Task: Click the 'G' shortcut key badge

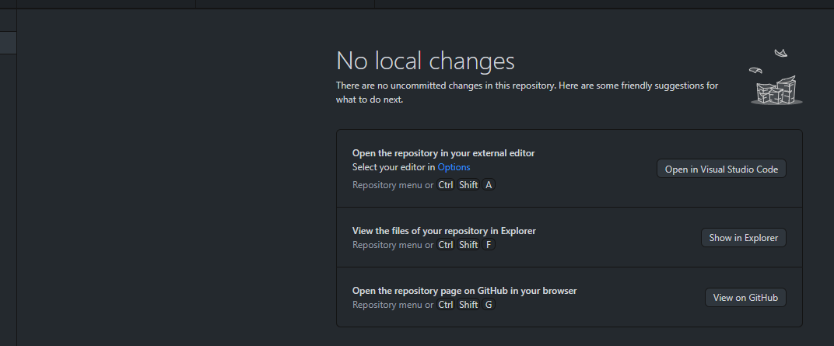Action: tap(489, 305)
